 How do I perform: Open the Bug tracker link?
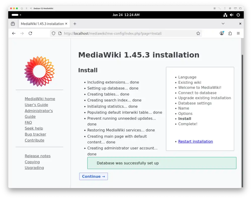[x=35, y=134]
